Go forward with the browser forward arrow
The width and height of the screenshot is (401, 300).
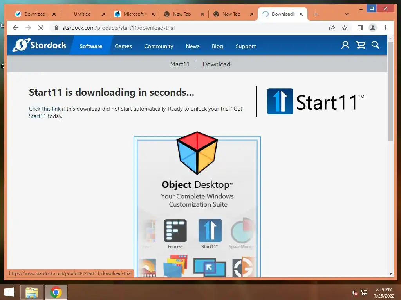[28, 28]
